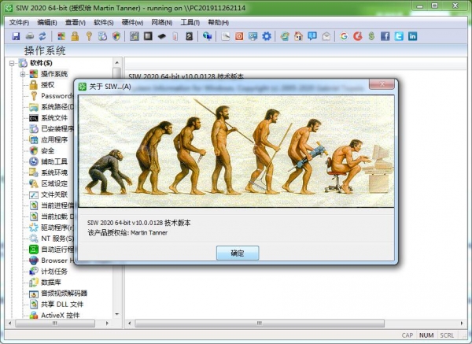
Task: Select 音频视频解码器 in the tree
Action: pyautogui.click(x=65, y=293)
